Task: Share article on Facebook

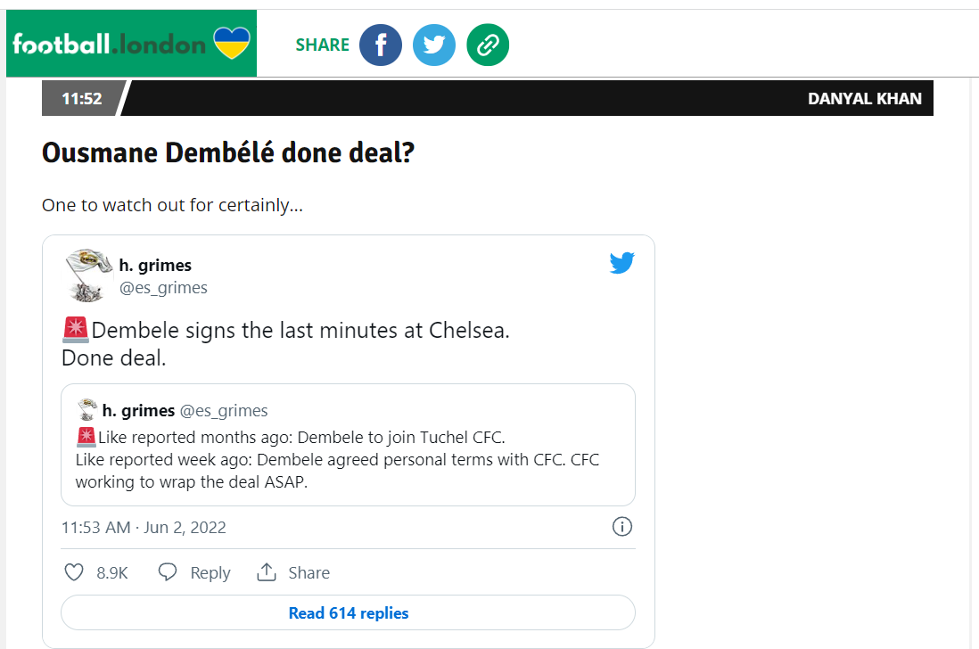Action: click(x=381, y=45)
